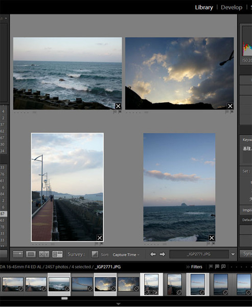Screen dimensions: 252x307
Task: Set color label under ocean waves photo
Action: [34, 113]
